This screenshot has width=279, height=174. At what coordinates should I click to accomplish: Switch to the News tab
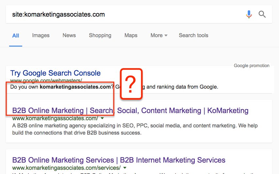(x=69, y=36)
